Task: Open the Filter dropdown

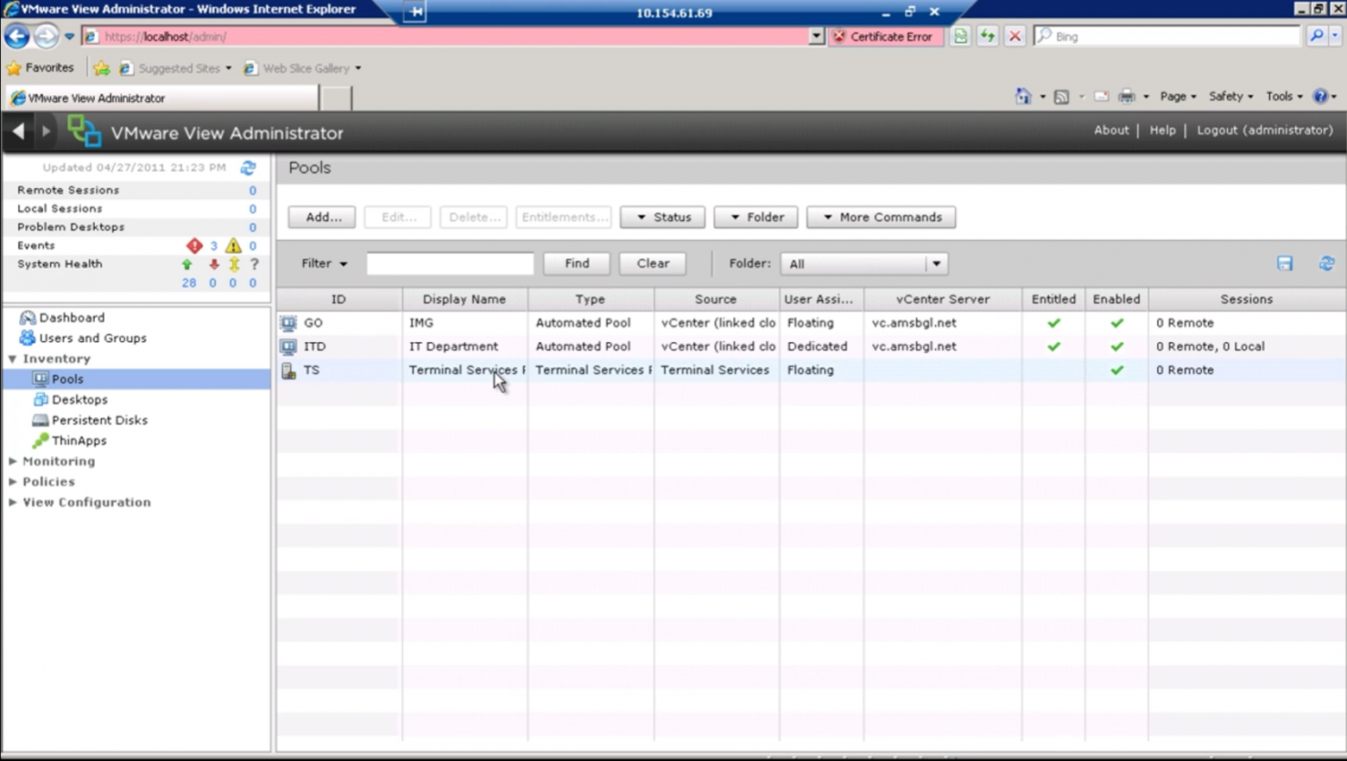Action: pos(324,263)
